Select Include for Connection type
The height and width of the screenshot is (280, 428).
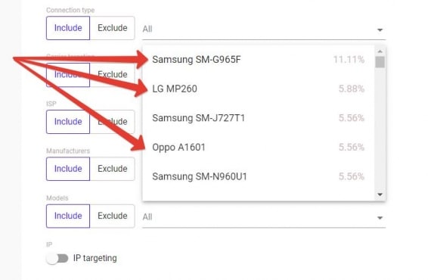(68, 28)
